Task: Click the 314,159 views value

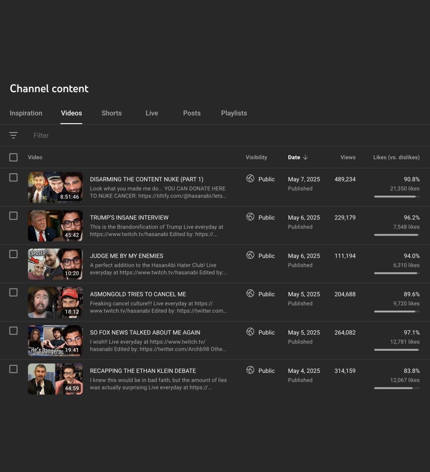Action: (345, 371)
